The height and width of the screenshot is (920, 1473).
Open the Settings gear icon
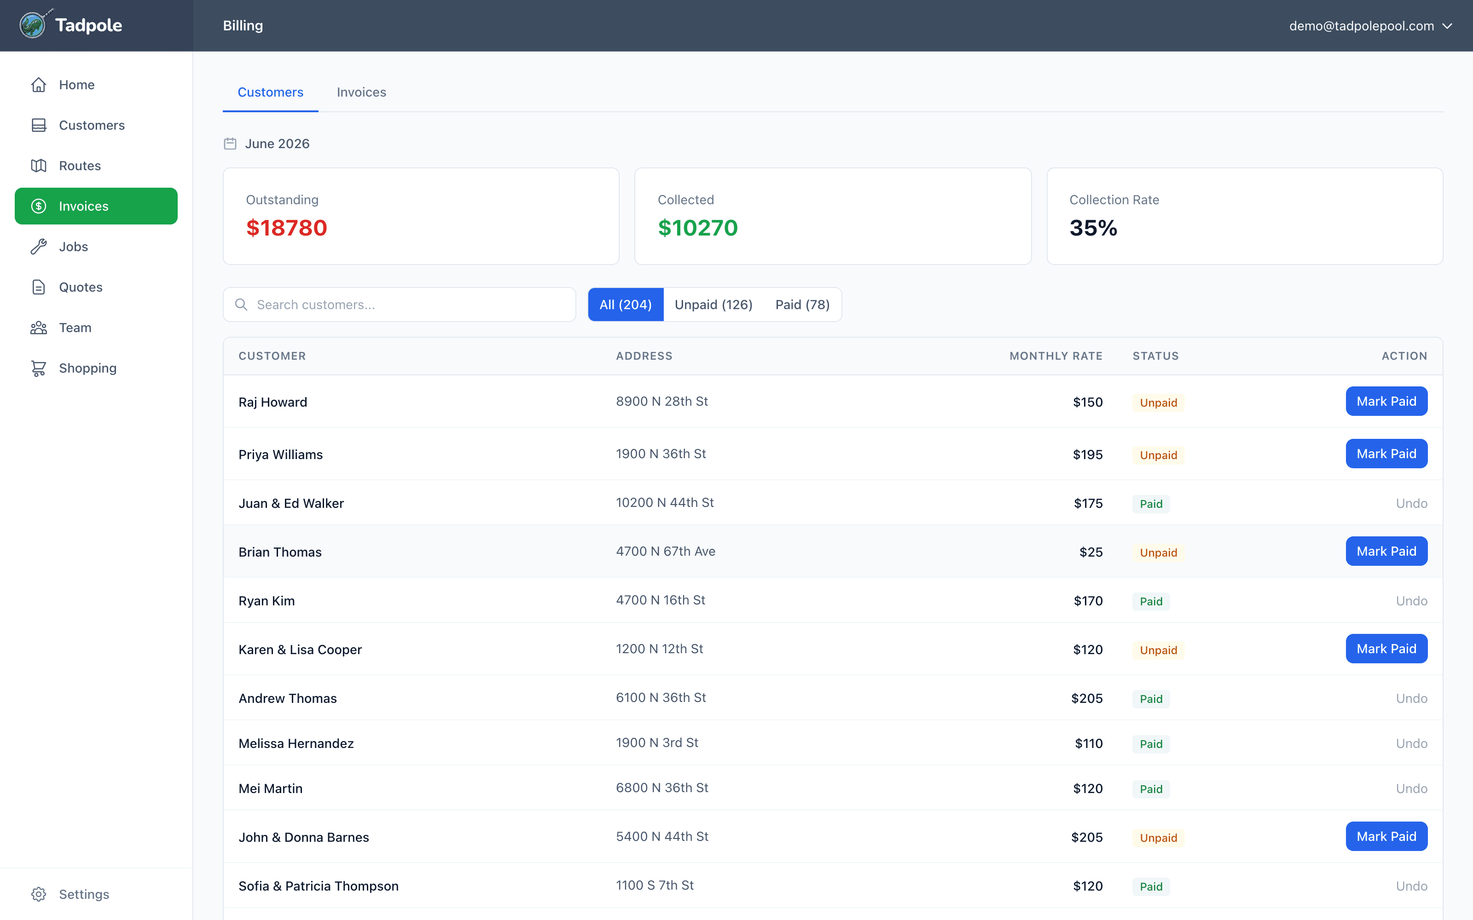pos(39,894)
